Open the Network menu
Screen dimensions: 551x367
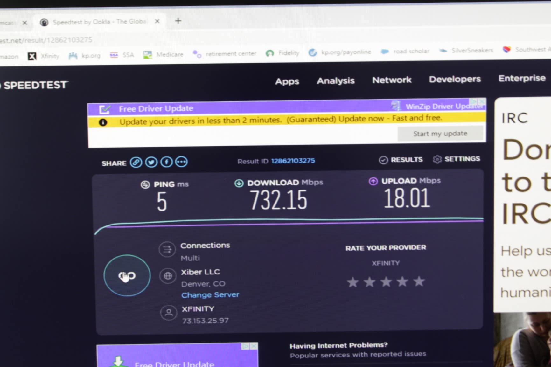coord(392,80)
